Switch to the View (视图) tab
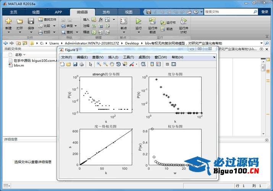This screenshot has height=191, width=273. point(129,12)
